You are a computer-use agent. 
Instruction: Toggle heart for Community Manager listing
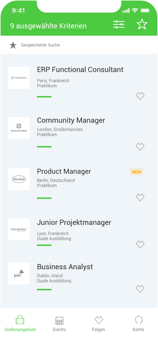[x=140, y=147]
